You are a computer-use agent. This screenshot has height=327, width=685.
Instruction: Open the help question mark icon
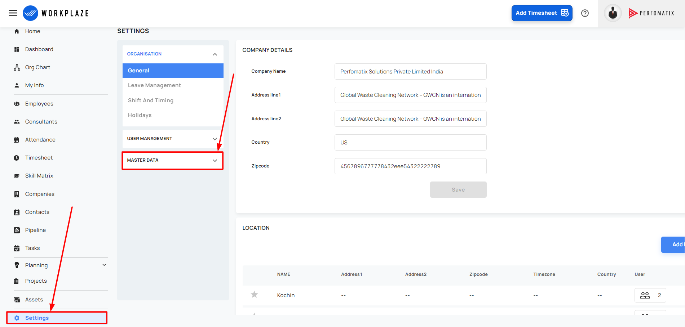coord(585,13)
